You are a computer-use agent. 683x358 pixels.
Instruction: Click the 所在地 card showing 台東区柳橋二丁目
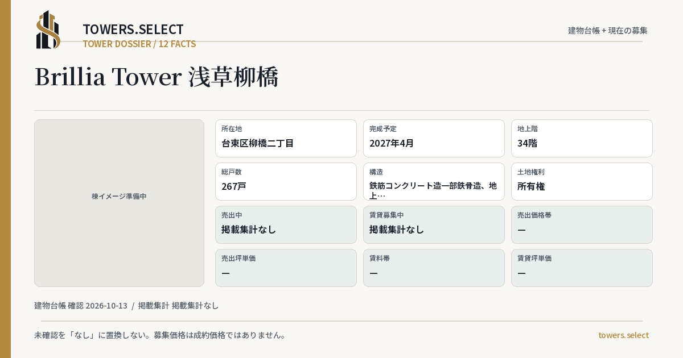tap(286, 138)
